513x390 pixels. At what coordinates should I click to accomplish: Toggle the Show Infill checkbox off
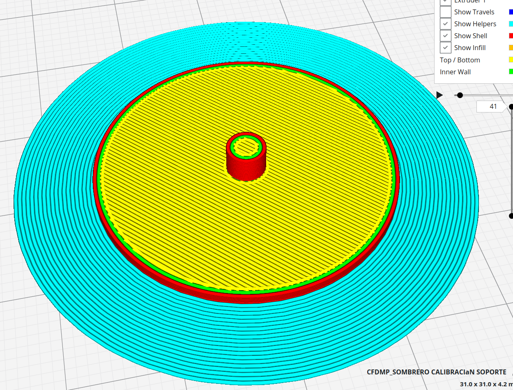pos(445,48)
